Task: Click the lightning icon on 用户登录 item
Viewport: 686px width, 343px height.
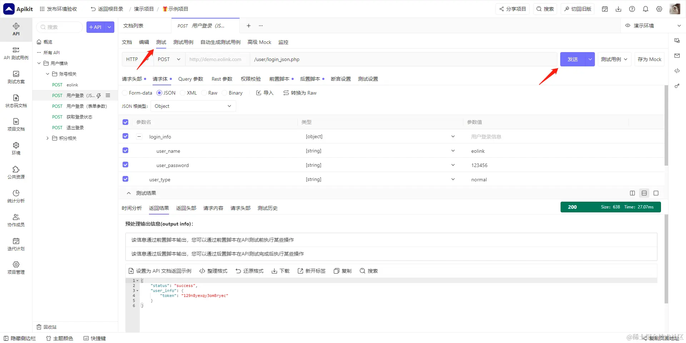Action: point(99,96)
